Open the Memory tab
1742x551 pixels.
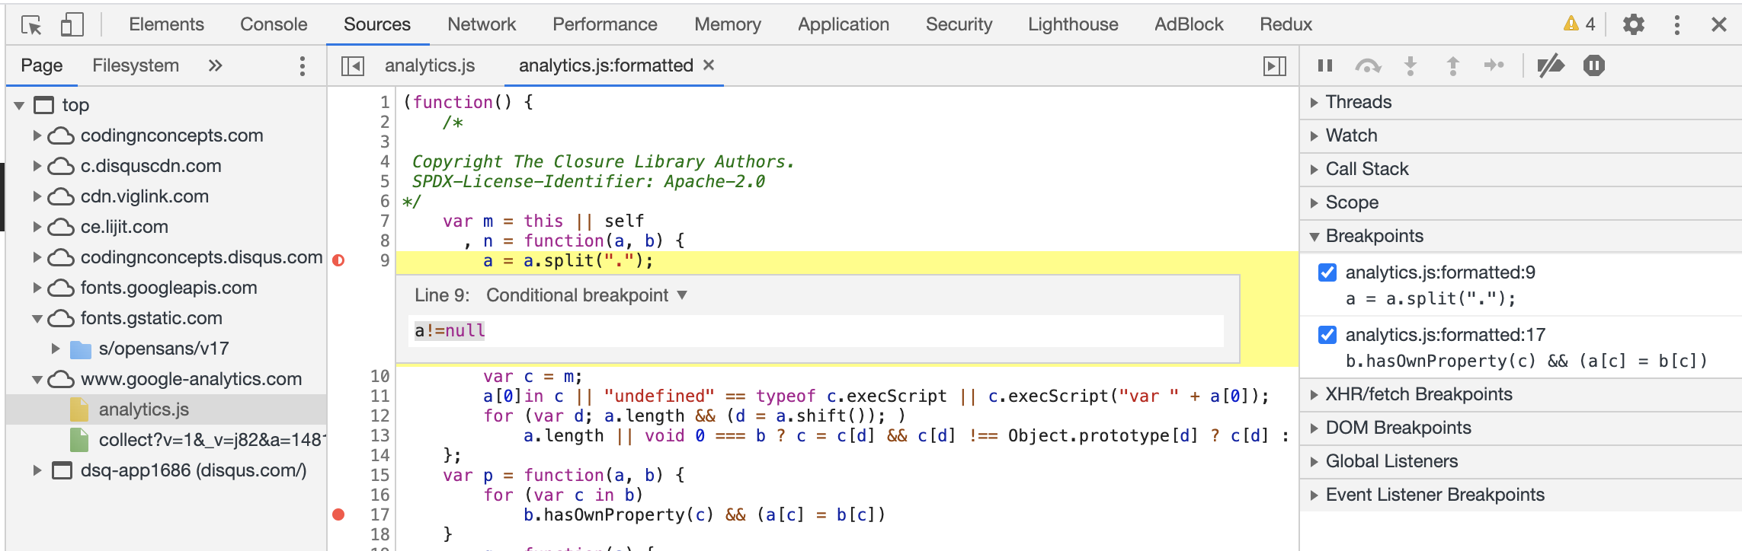click(x=727, y=24)
